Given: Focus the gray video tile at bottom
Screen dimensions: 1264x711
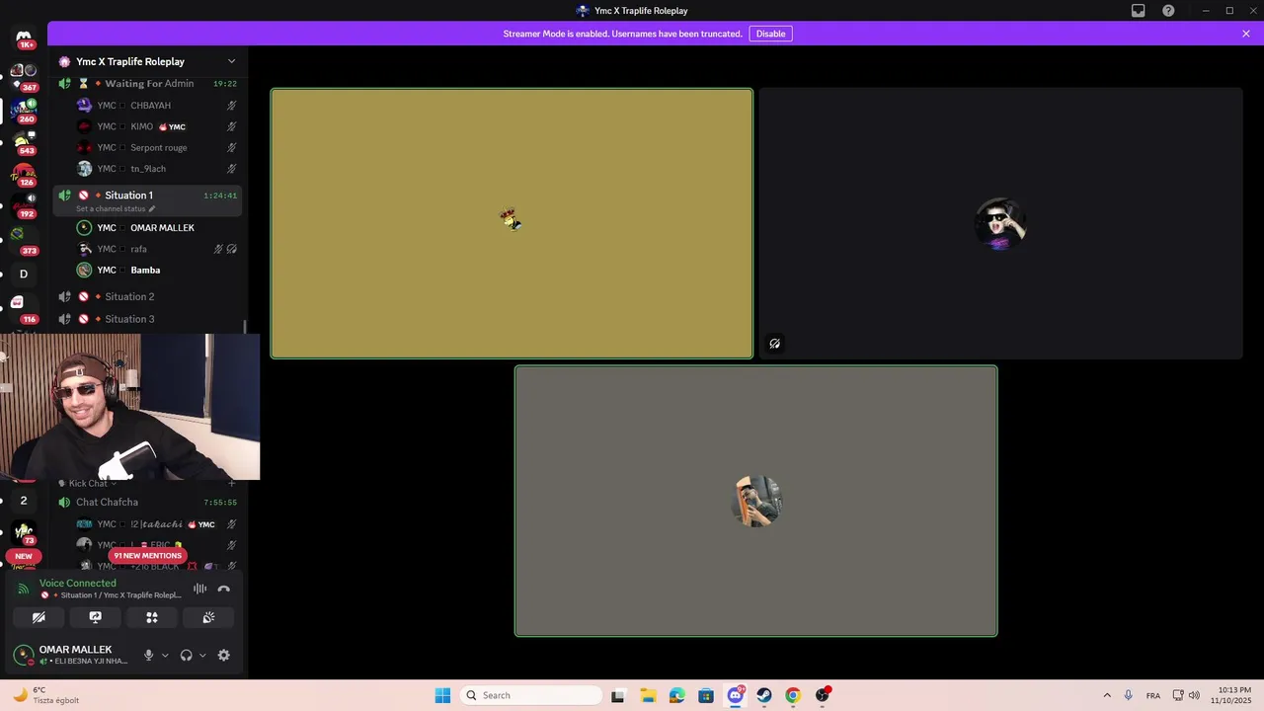Looking at the screenshot, I should click(x=755, y=501).
